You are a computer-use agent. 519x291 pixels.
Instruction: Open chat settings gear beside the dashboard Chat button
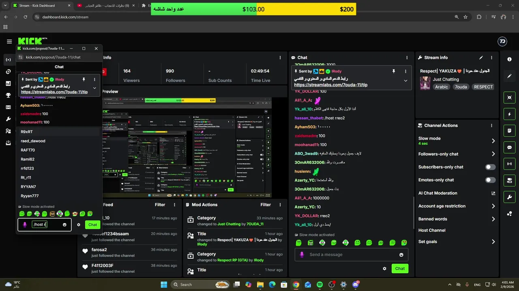384,268
